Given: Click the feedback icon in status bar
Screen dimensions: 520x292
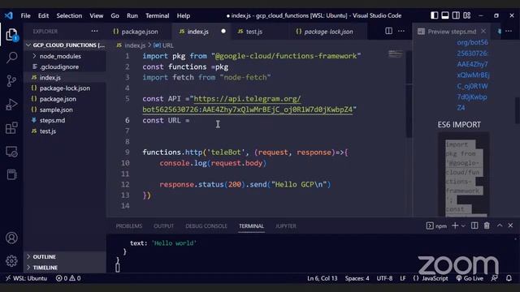Looking at the screenshot, I should click(x=494, y=278).
